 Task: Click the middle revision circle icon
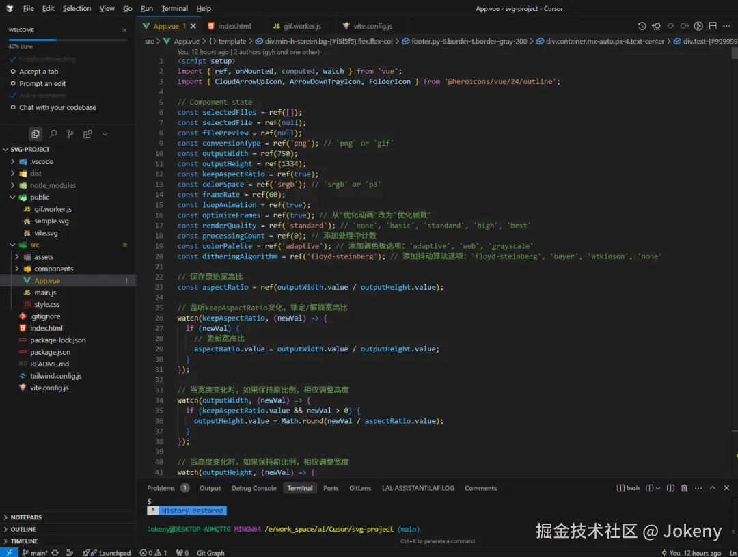pos(671,26)
